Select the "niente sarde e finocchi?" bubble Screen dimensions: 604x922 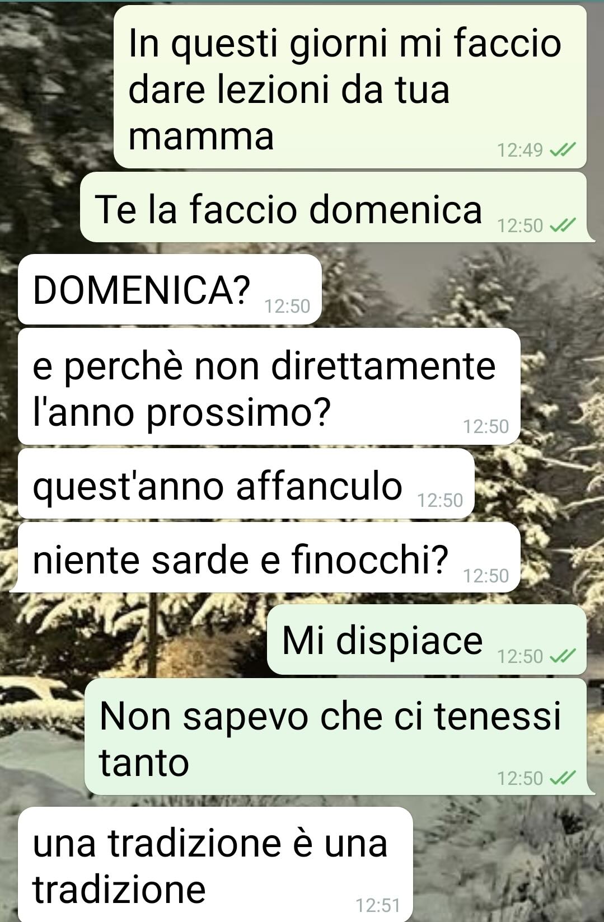[268, 558]
